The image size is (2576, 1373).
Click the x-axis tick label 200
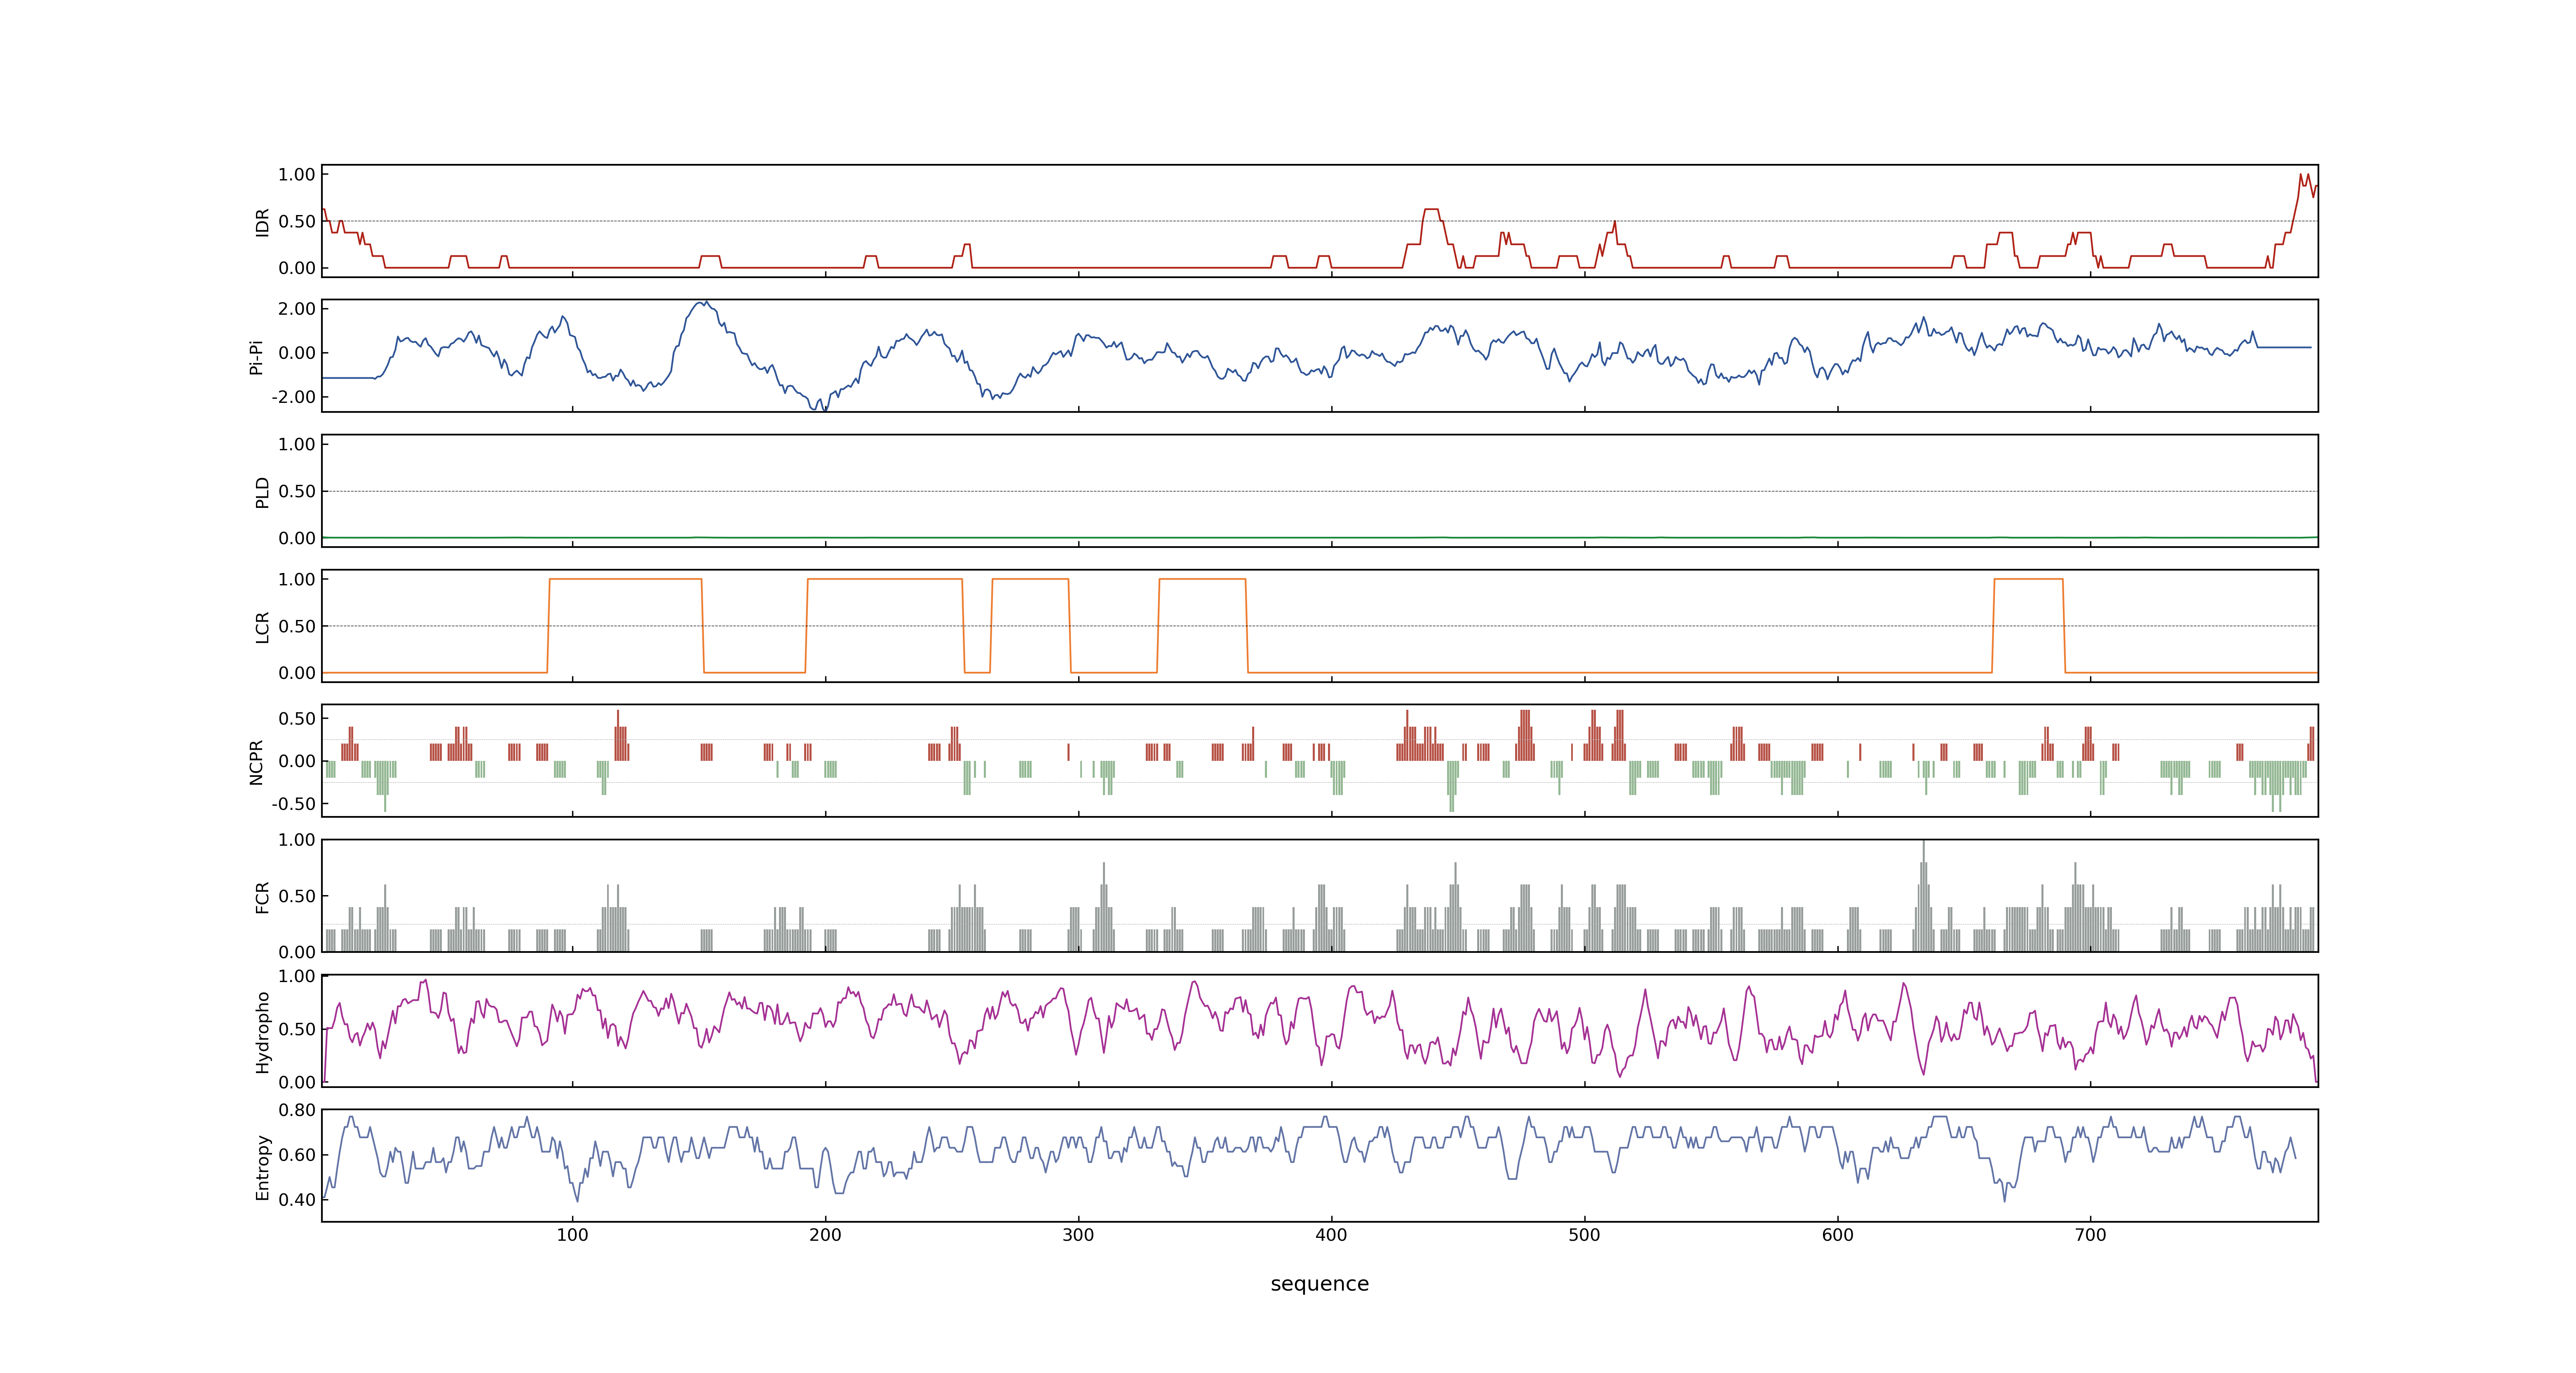[x=825, y=1235]
